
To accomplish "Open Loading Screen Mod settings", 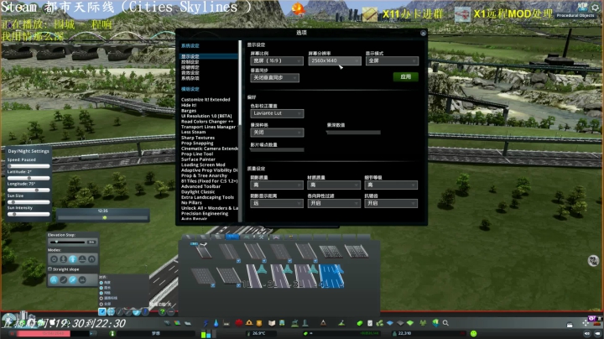I will [x=203, y=164].
